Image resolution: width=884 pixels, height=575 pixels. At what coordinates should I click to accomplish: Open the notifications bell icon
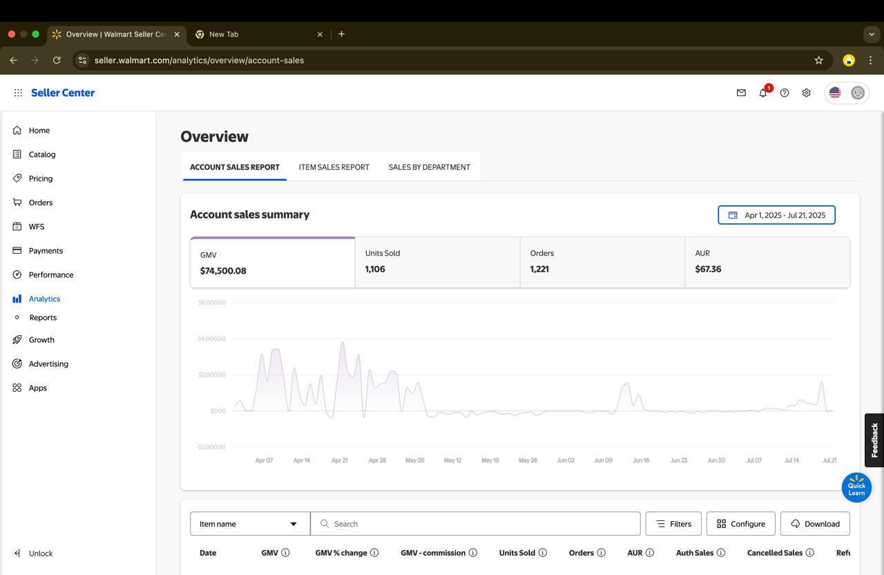pos(762,93)
